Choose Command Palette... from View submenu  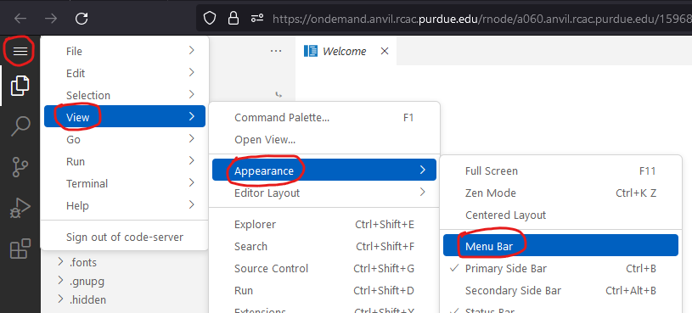tap(324, 118)
